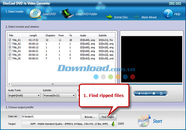Click the 02:17:52 length value

click(x=34, y=40)
